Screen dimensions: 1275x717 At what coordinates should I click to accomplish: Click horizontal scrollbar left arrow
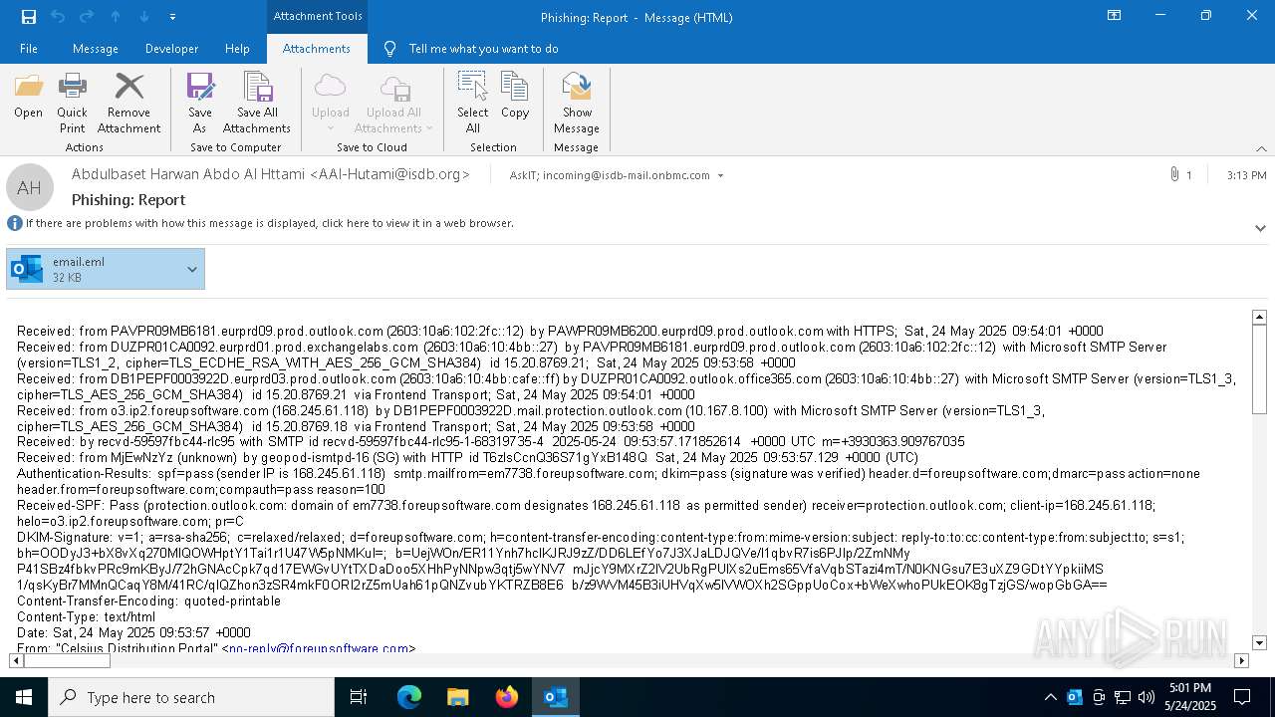pyautogui.click(x=17, y=660)
